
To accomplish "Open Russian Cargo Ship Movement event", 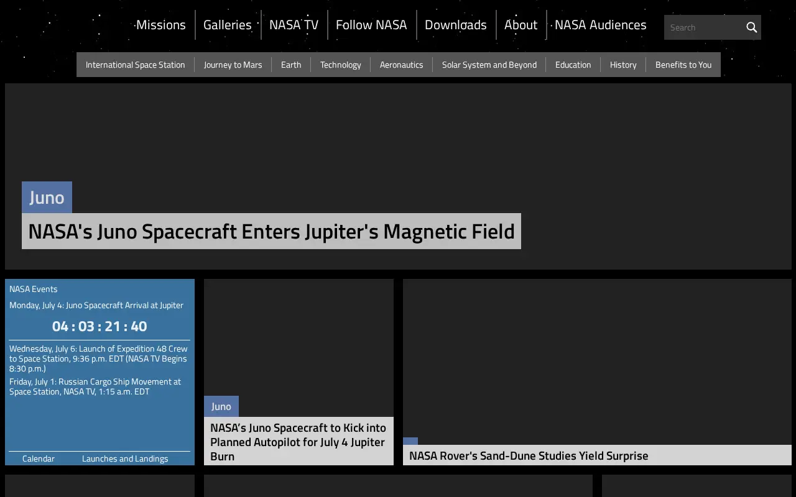I will point(95,386).
